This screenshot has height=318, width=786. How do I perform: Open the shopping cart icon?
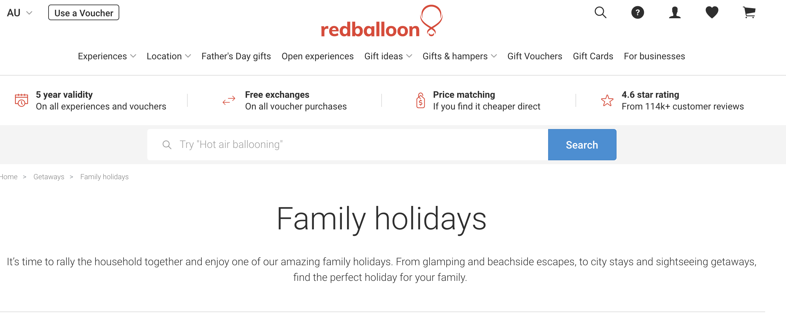click(x=750, y=12)
